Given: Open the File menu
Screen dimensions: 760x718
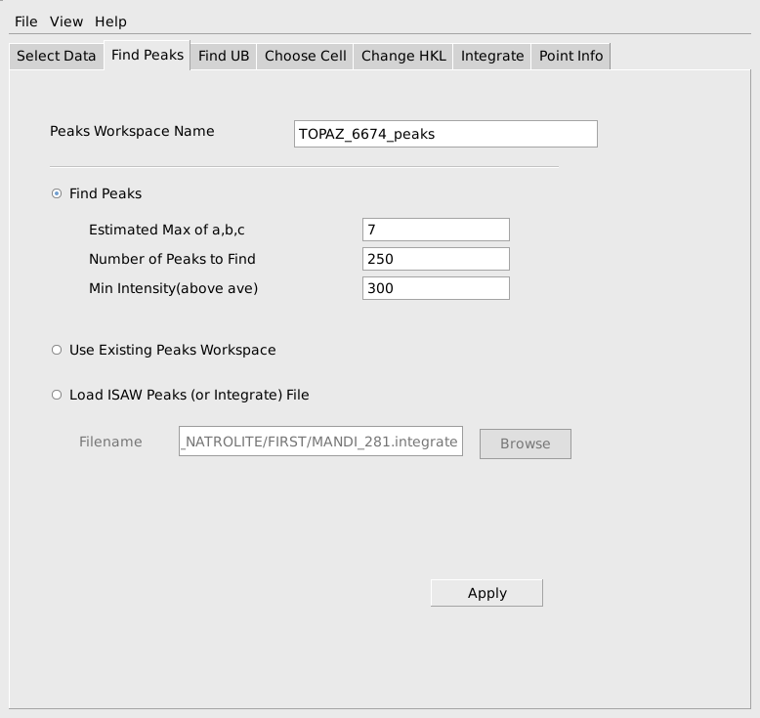Looking at the screenshot, I should tap(26, 21).
